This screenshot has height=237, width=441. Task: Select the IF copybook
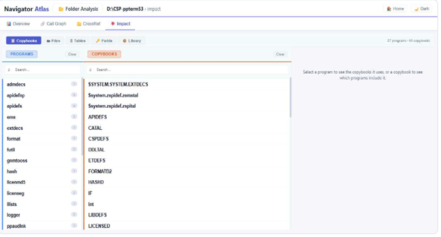187,194
